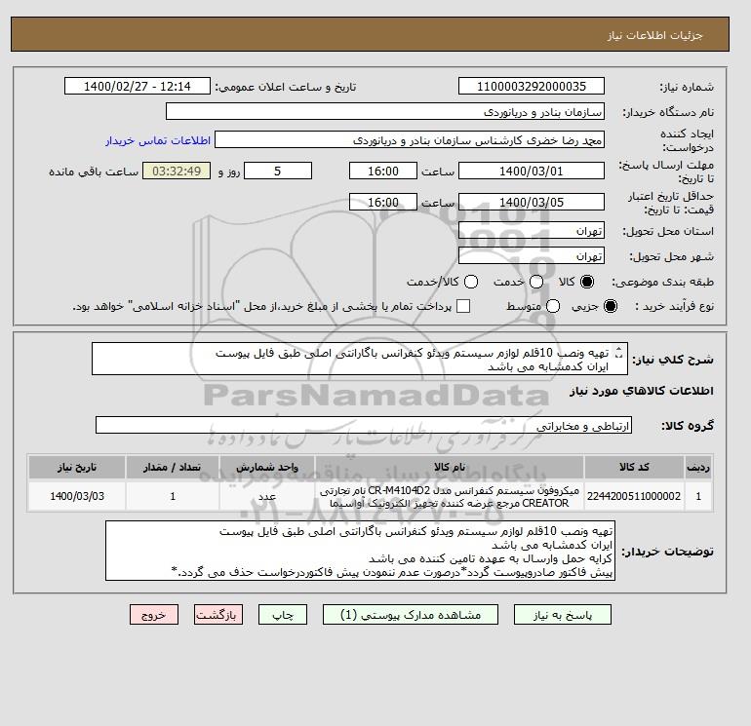Click the public announcement date field 1400/02/27
The width and height of the screenshot is (751, 726).
[137, 86]
